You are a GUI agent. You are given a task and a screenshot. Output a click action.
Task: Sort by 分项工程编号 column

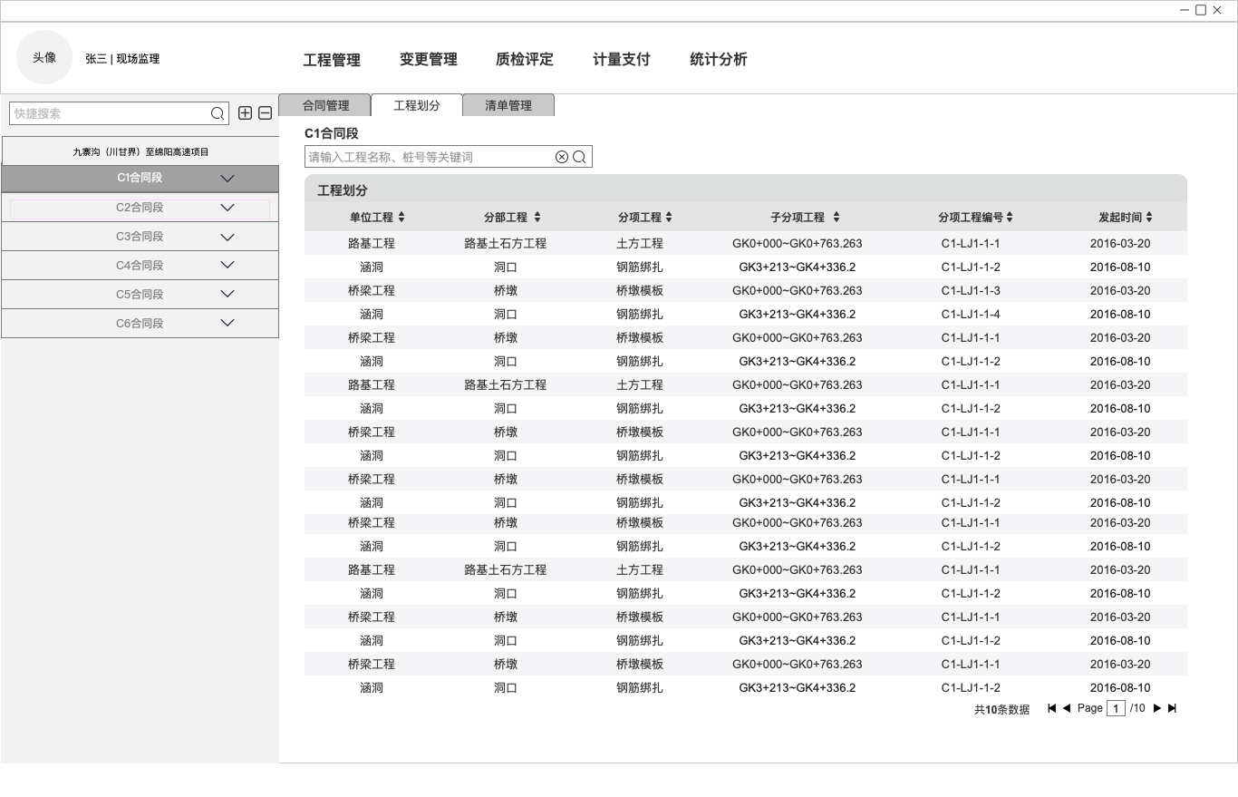pyautogui.click(x=1010, y=217)
